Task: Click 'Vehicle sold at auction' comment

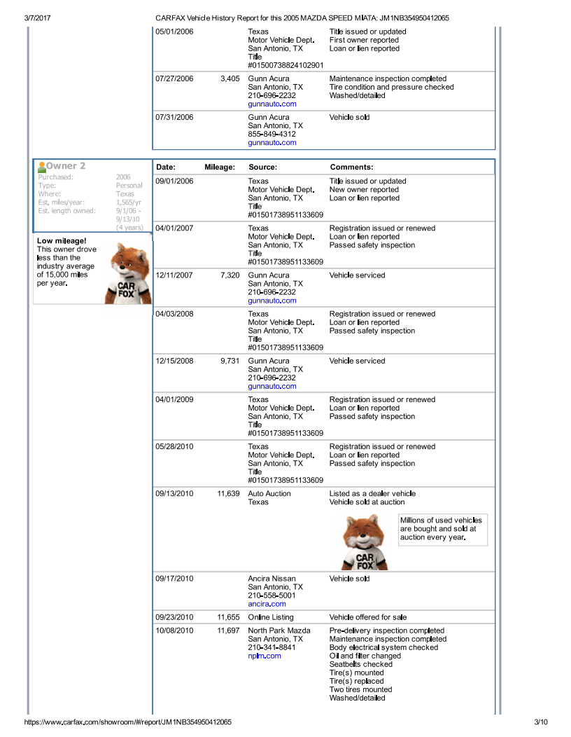Action: 367,502
